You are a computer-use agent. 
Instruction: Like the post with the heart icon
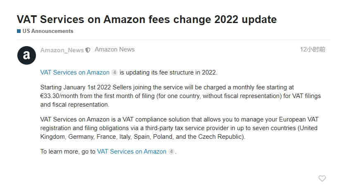click(x=322, y=178)
